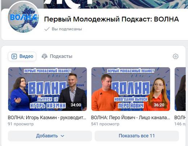Open the Добавить menu button
This screenshot has width=188, height=146.
tap(50, 136)
